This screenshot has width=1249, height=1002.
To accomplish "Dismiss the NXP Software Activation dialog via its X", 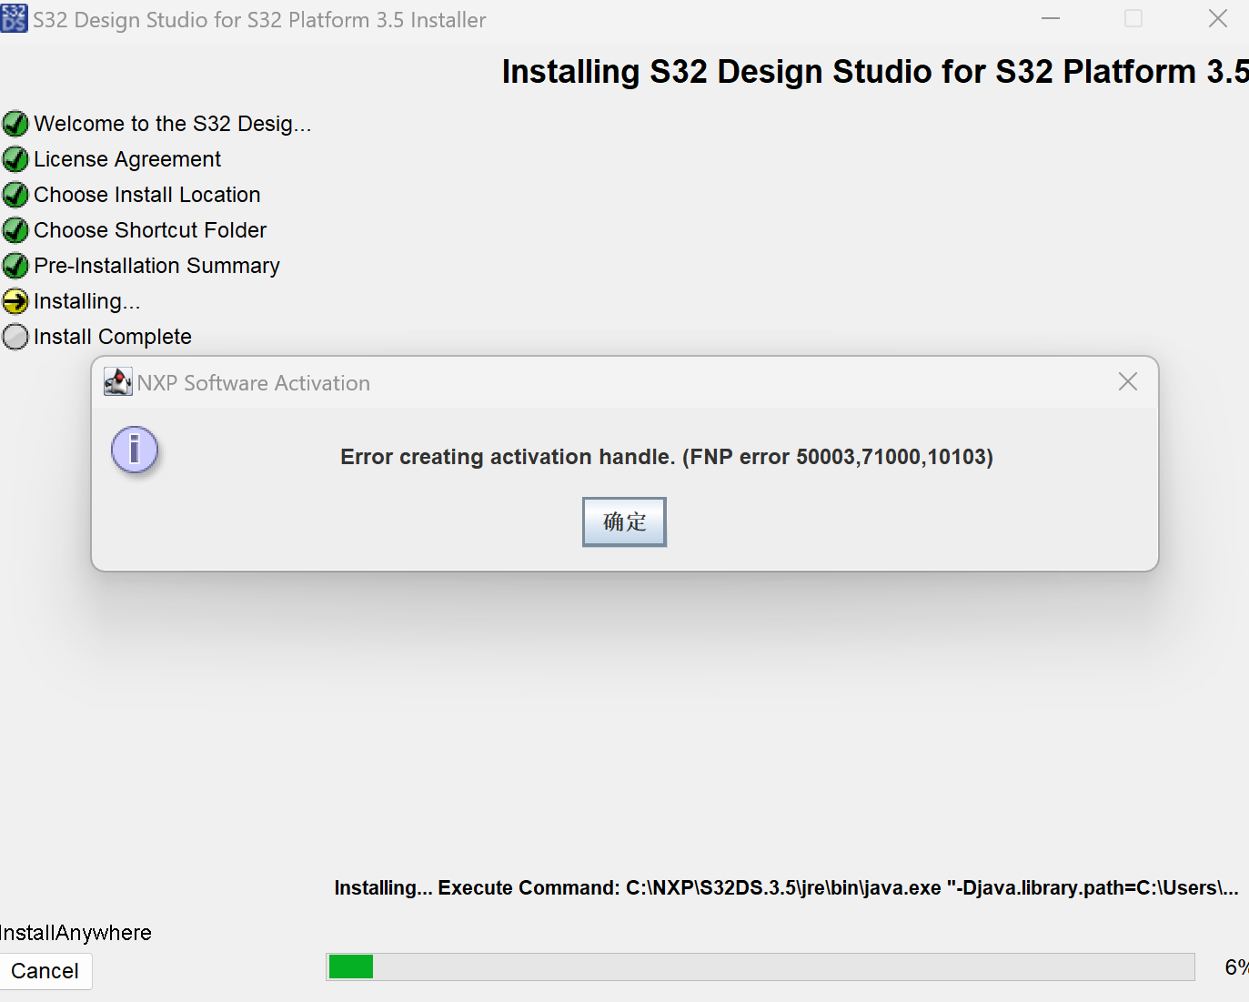I will point(1127,381).
